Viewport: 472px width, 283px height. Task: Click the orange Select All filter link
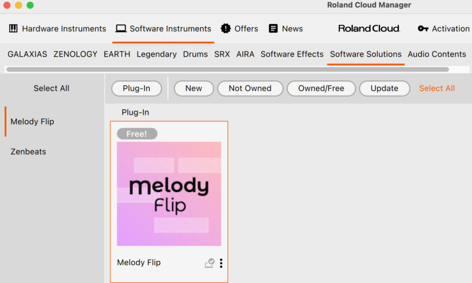coord(437,88)
